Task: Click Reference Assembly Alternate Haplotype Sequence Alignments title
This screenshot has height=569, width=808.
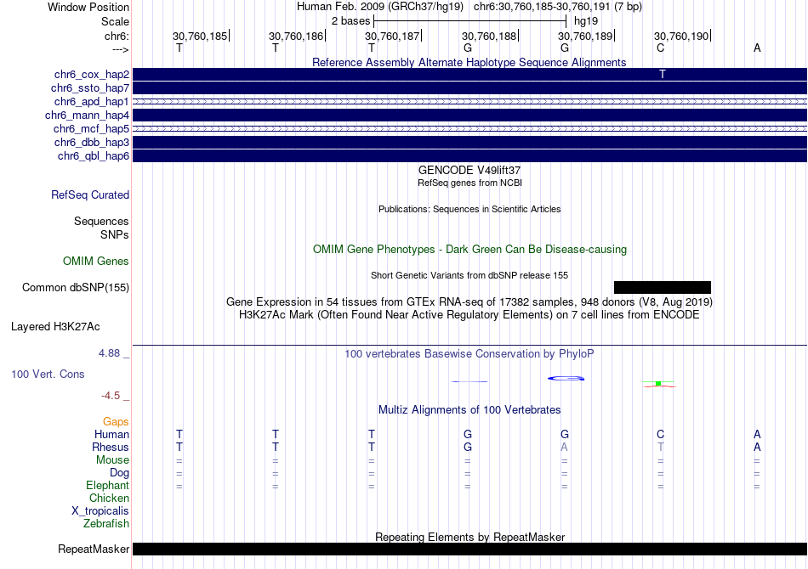Action: 469,62
